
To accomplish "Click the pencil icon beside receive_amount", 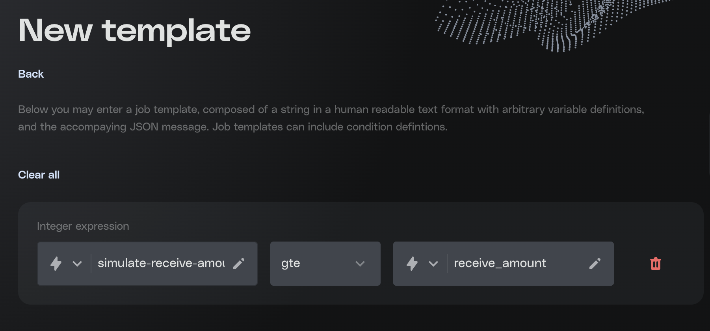I will pyautogui.click(x=595, y=264).
